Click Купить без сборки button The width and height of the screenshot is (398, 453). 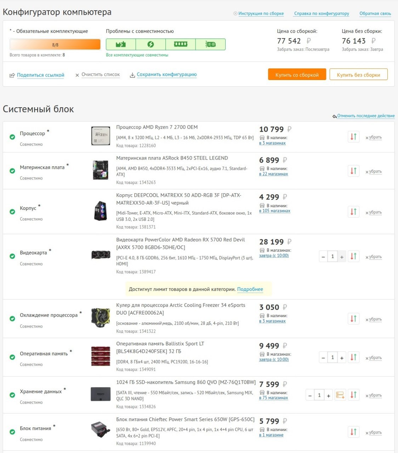(x=358, y=75)
